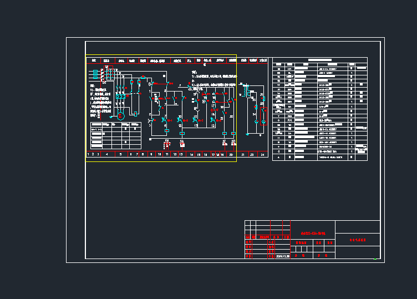
Task: Click column number 4 in bottom strip
Action: click(106, 154)
